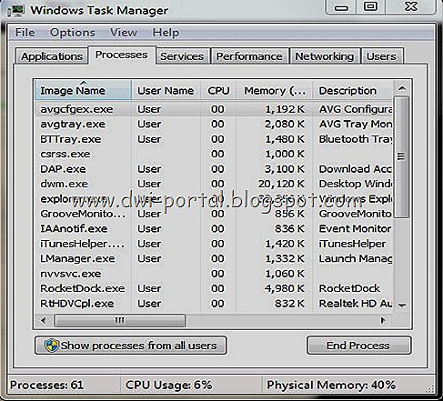Viewport: 443px width, 401px height.
Task: Select the avgtray.exe process
Action: point(214,124)
